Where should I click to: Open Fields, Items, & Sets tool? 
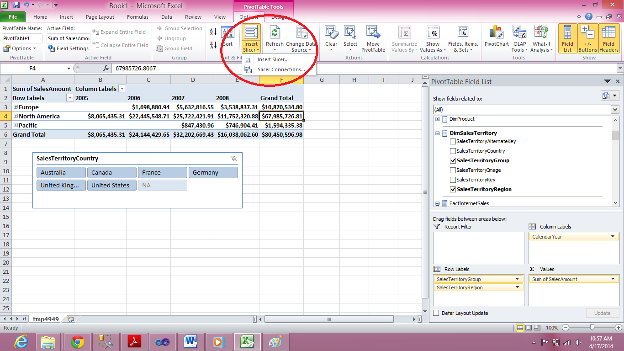pyautogui.click(x=463, y=39)
